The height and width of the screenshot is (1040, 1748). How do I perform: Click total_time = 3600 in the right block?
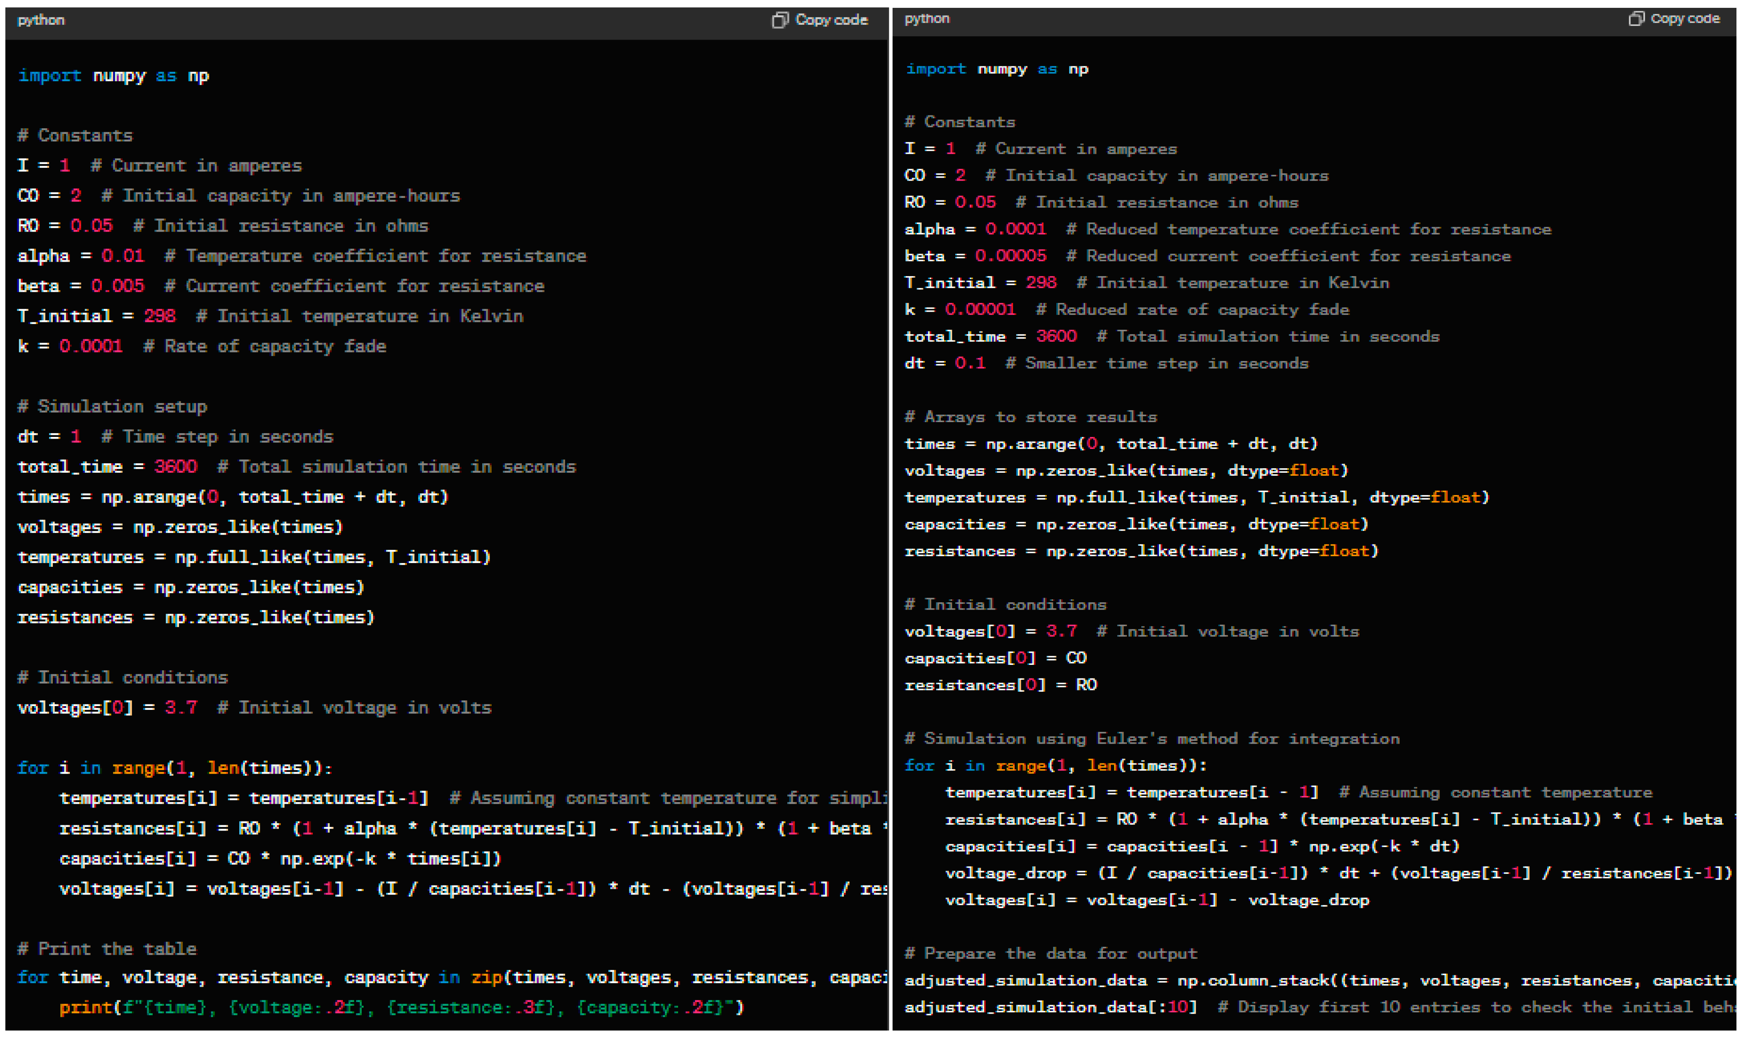[x=990, y=336]
